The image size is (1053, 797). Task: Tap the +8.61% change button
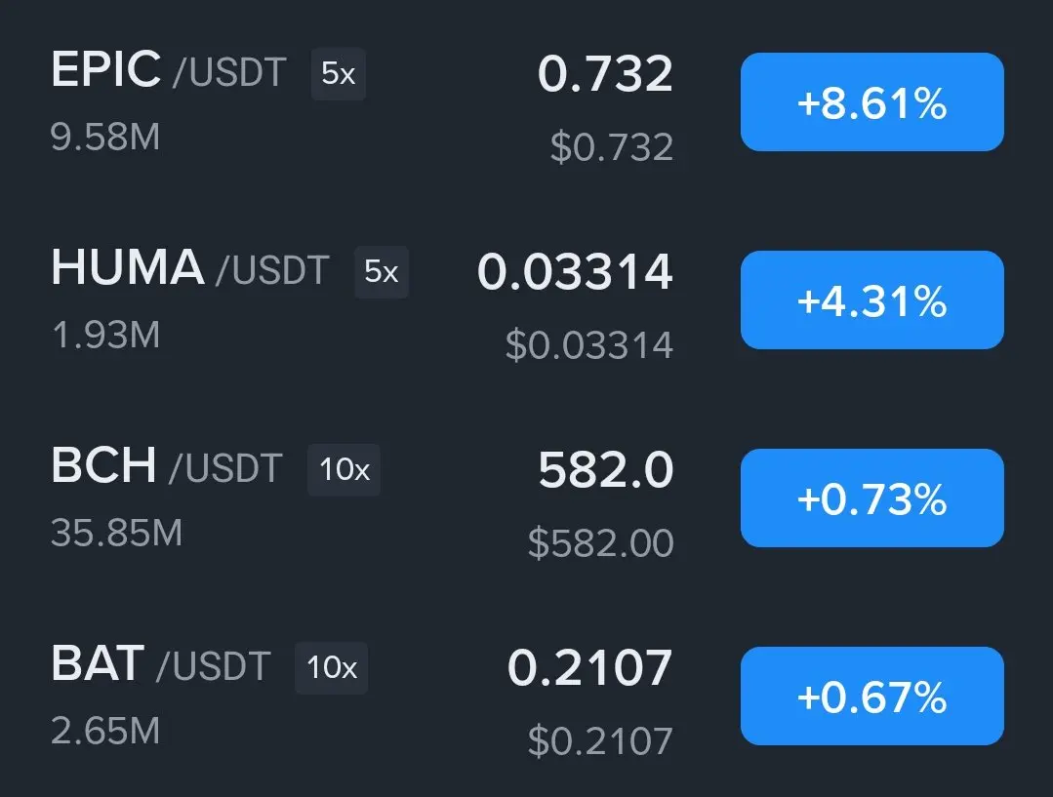(871, 102)
